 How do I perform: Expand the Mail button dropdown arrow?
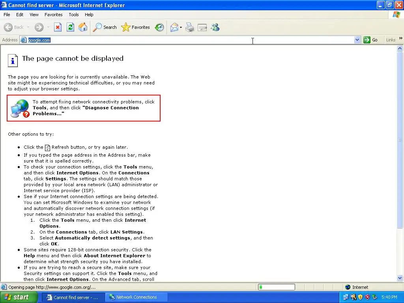click(181, 27)
